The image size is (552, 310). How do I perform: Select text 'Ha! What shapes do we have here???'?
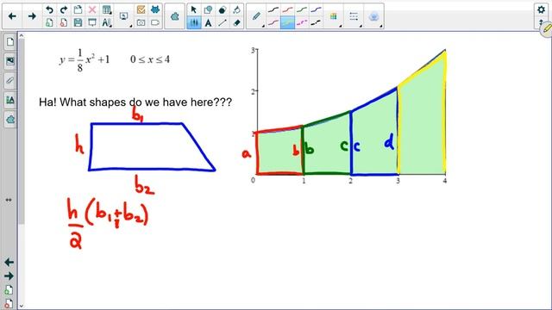(x=135, y=102)
